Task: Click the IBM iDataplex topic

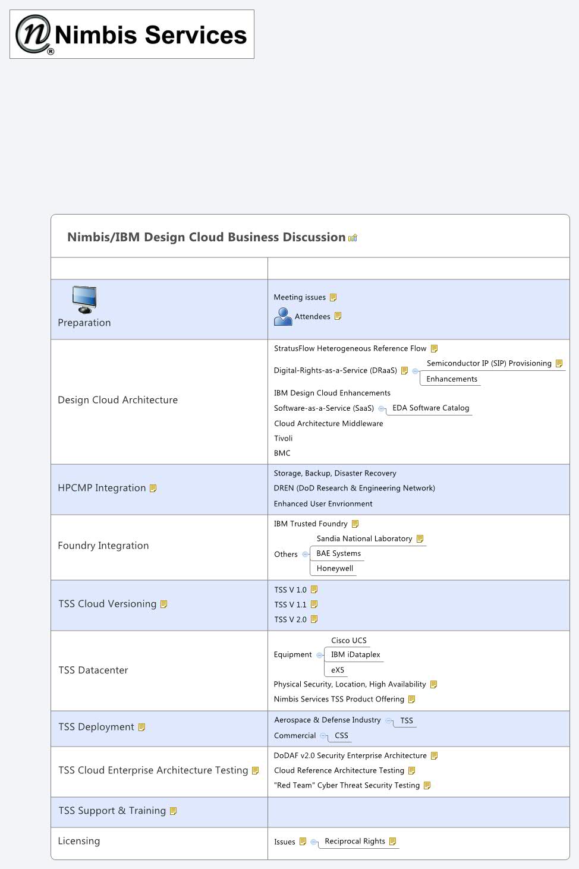Action: [x=355, y=654]
